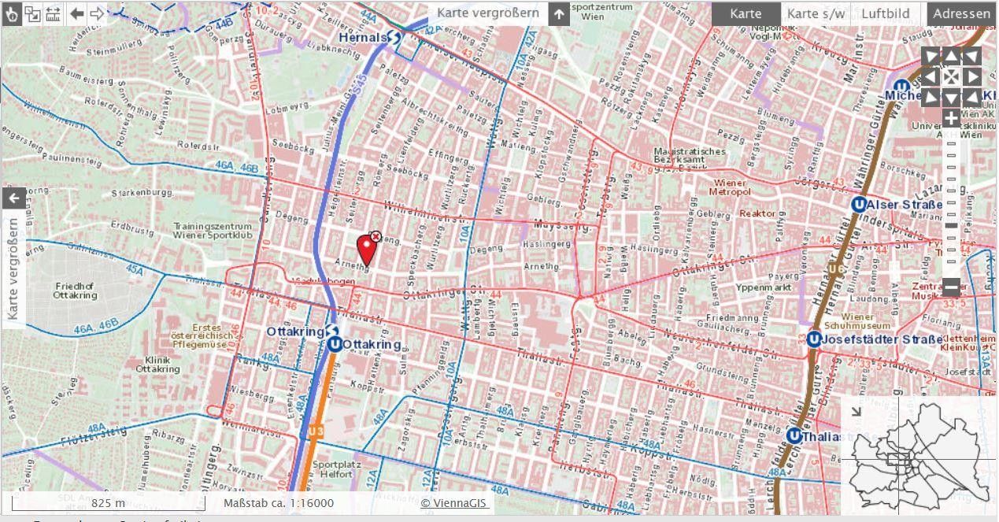Set zoom level on the zoom slider
This screenshot has height=522, width=999.
tap(952, 225)
